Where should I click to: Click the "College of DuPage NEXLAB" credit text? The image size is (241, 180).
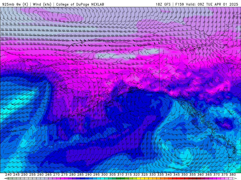click(80, 4)
